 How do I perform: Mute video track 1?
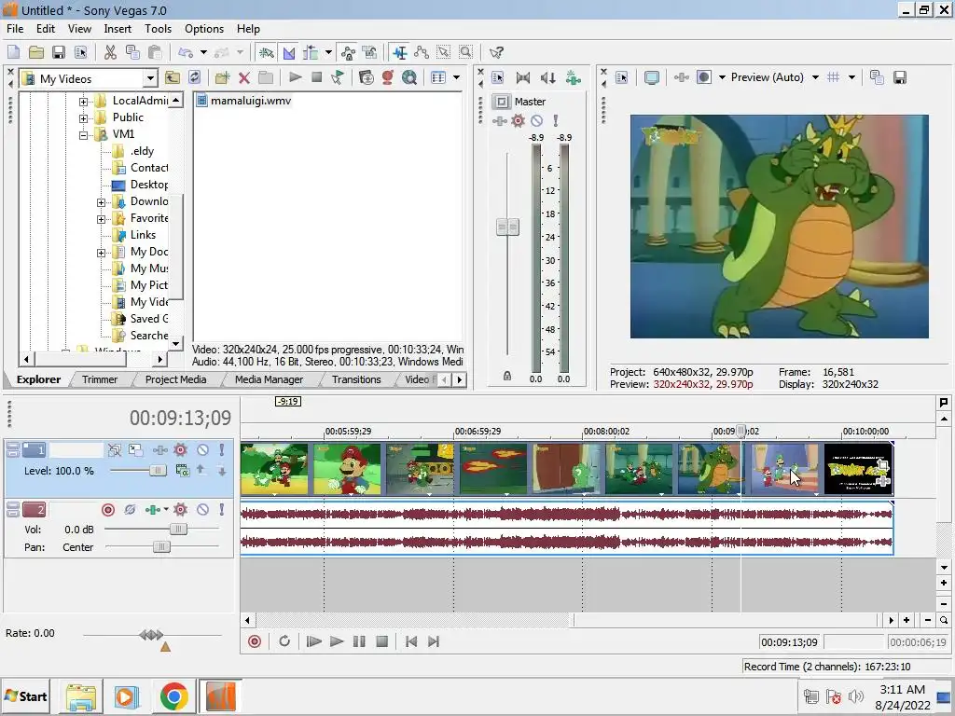pyautogui.click(x=202, y=450)
